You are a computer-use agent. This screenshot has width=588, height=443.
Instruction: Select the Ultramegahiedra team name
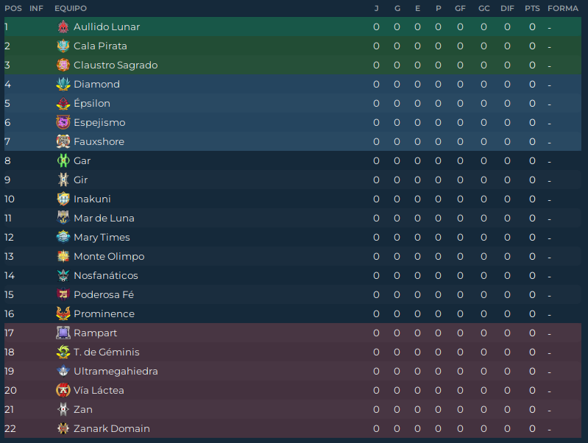tap(116, 372)
